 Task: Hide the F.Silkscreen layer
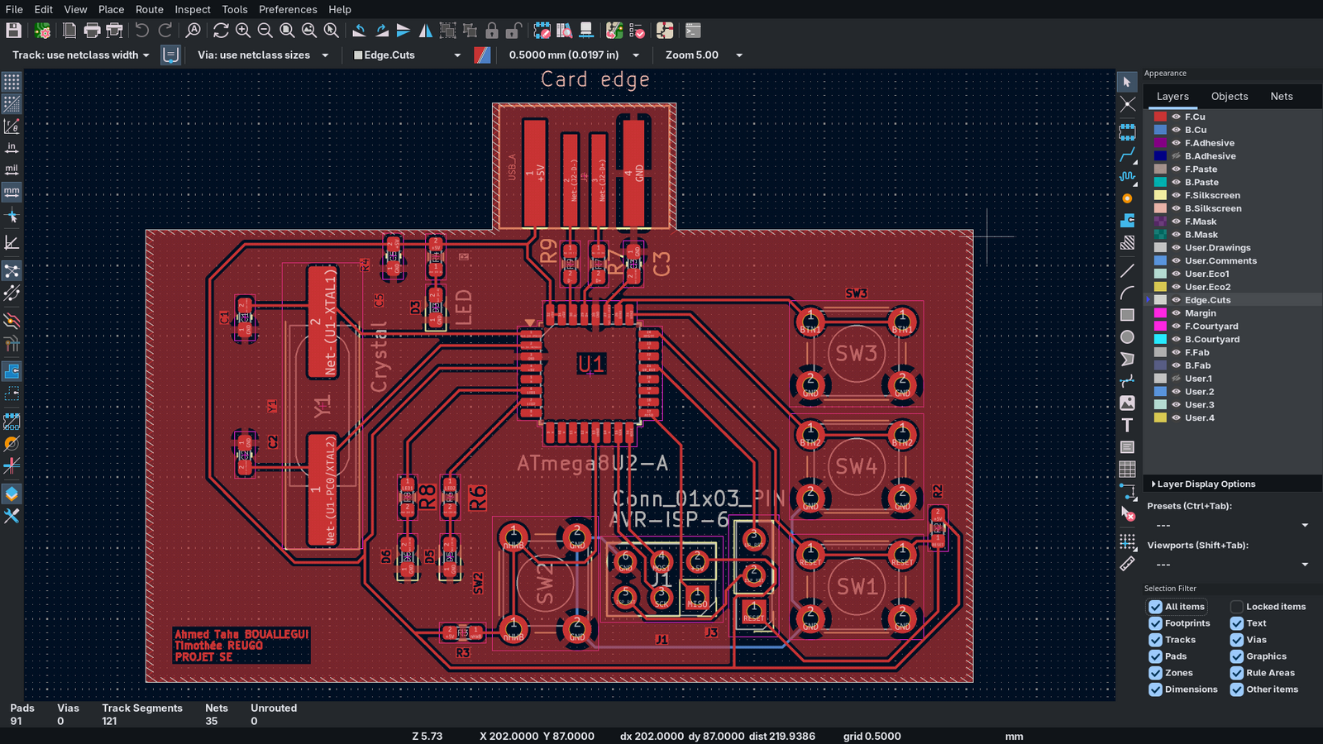(x=1175, y=195)
